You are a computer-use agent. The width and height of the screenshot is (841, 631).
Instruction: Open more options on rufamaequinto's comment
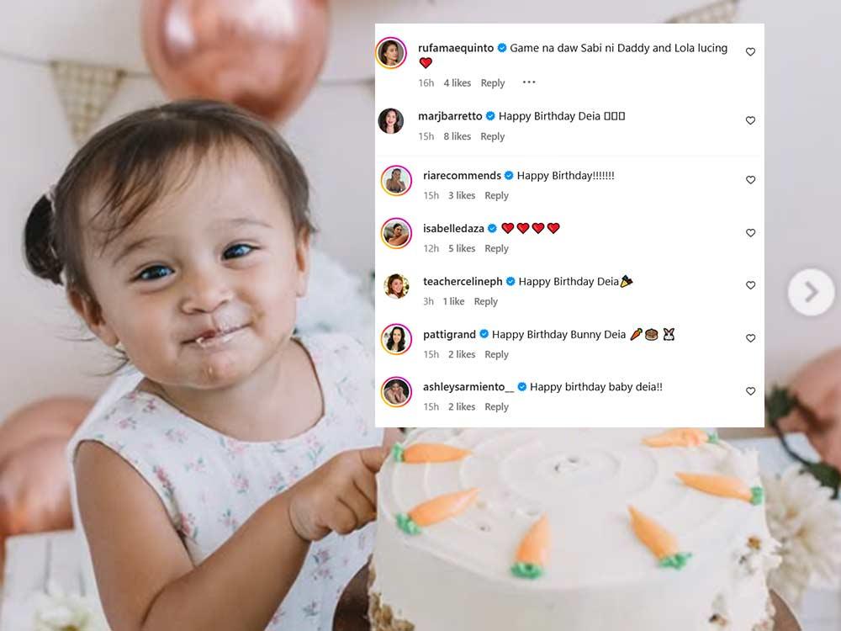528,82
